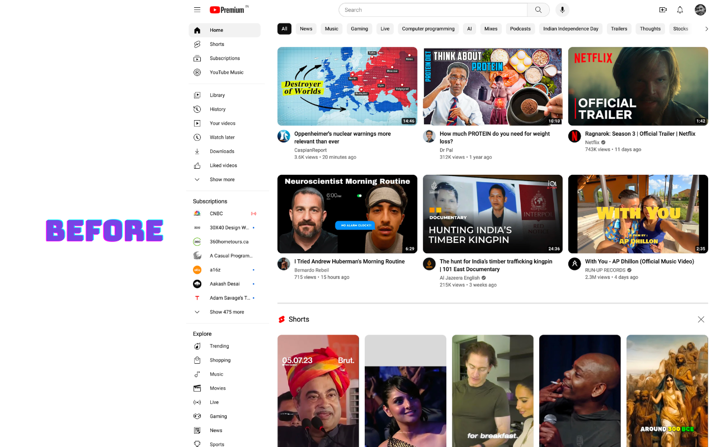Open News in Explore section
The image size is (716, 447).
(x=224, y=430)
